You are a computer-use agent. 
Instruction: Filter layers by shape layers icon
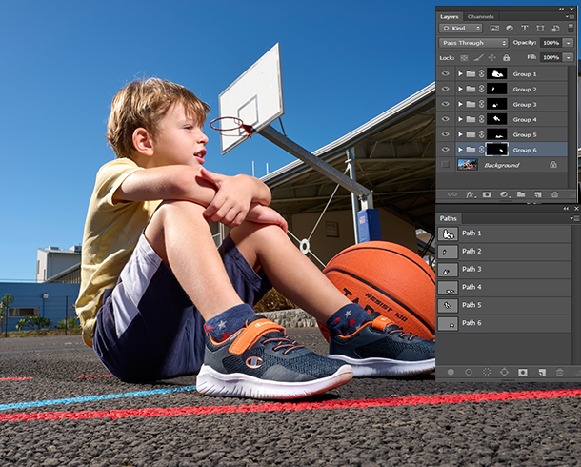coord(540,29)
